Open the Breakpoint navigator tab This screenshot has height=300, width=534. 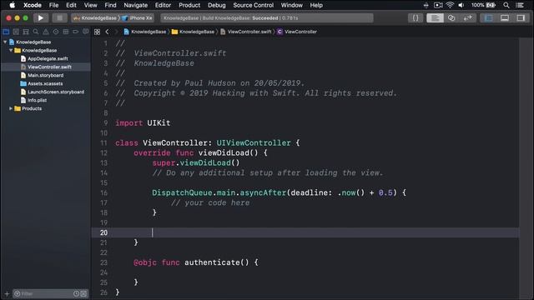[x=76, y=32]
